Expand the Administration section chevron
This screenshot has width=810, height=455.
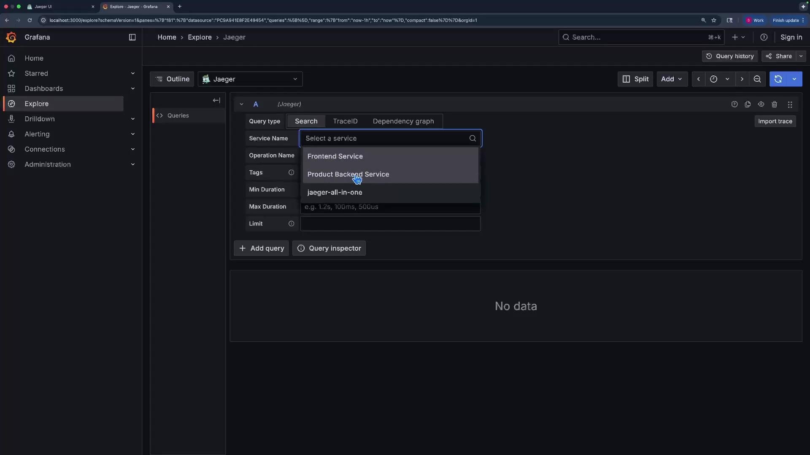coord(133,164)
